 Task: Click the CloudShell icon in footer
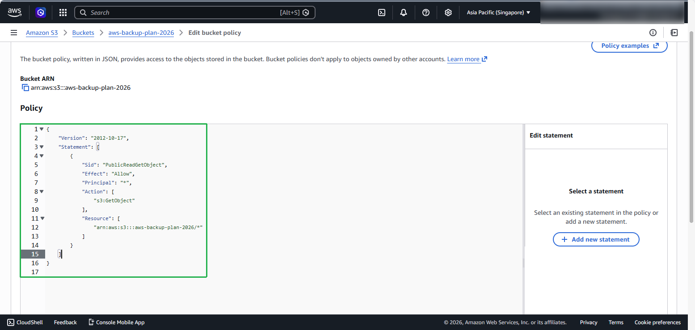(11, 322)
